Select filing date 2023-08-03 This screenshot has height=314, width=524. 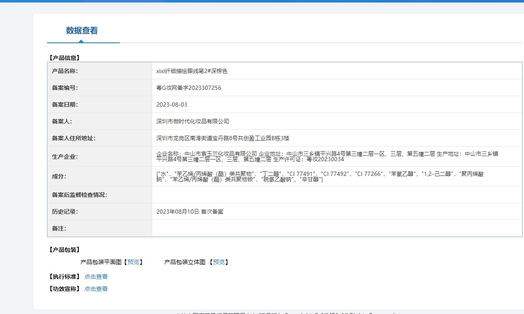[x=172, y=105]
